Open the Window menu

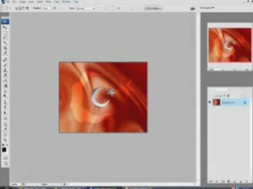pyautogui.click(x=66, y=2)
